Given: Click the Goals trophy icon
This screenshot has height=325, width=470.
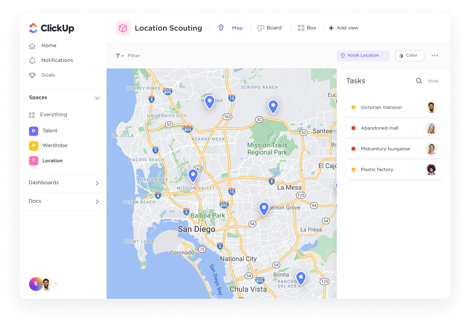Looking at the screenshot, I should (x=32, y=75).
